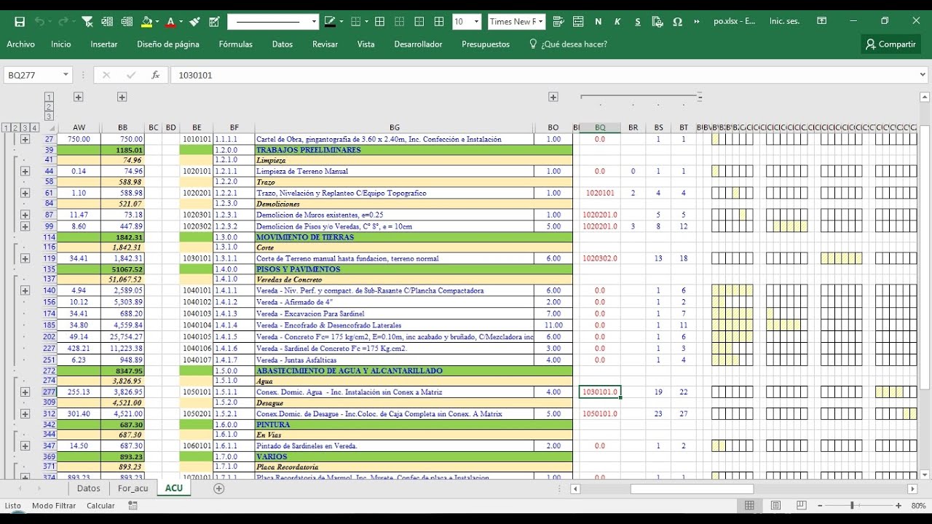Open the Fórmulas ribbon tab
Viewport: 932px width, 524px height.
(236, 44)
